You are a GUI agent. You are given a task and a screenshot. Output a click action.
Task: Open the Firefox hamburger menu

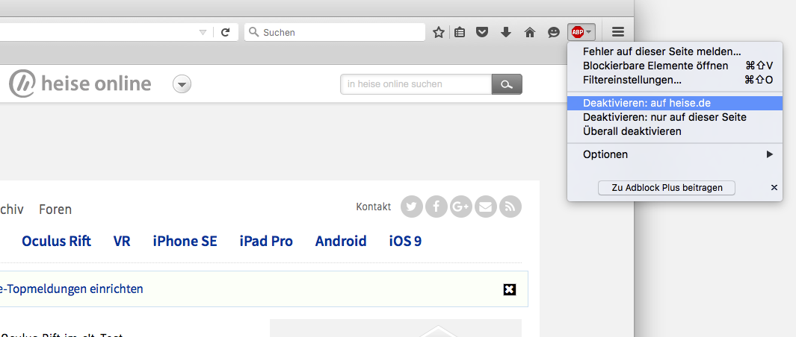pos(618,33)
